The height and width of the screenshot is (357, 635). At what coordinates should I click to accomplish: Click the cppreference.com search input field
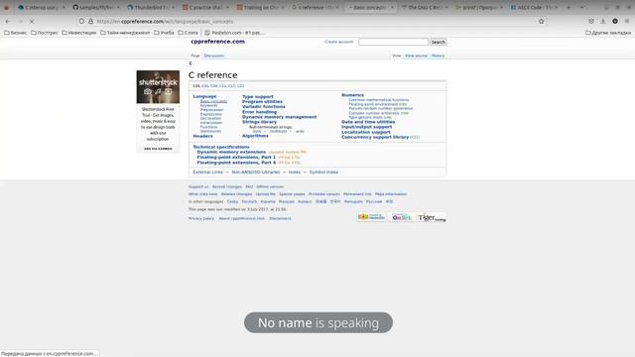(x=393, y=42)
